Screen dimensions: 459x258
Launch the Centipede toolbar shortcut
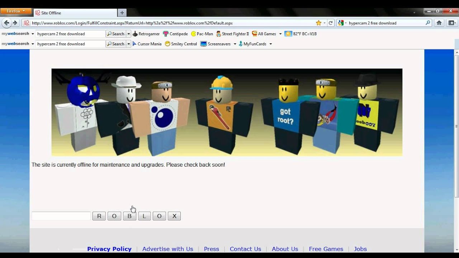(175, 34)
